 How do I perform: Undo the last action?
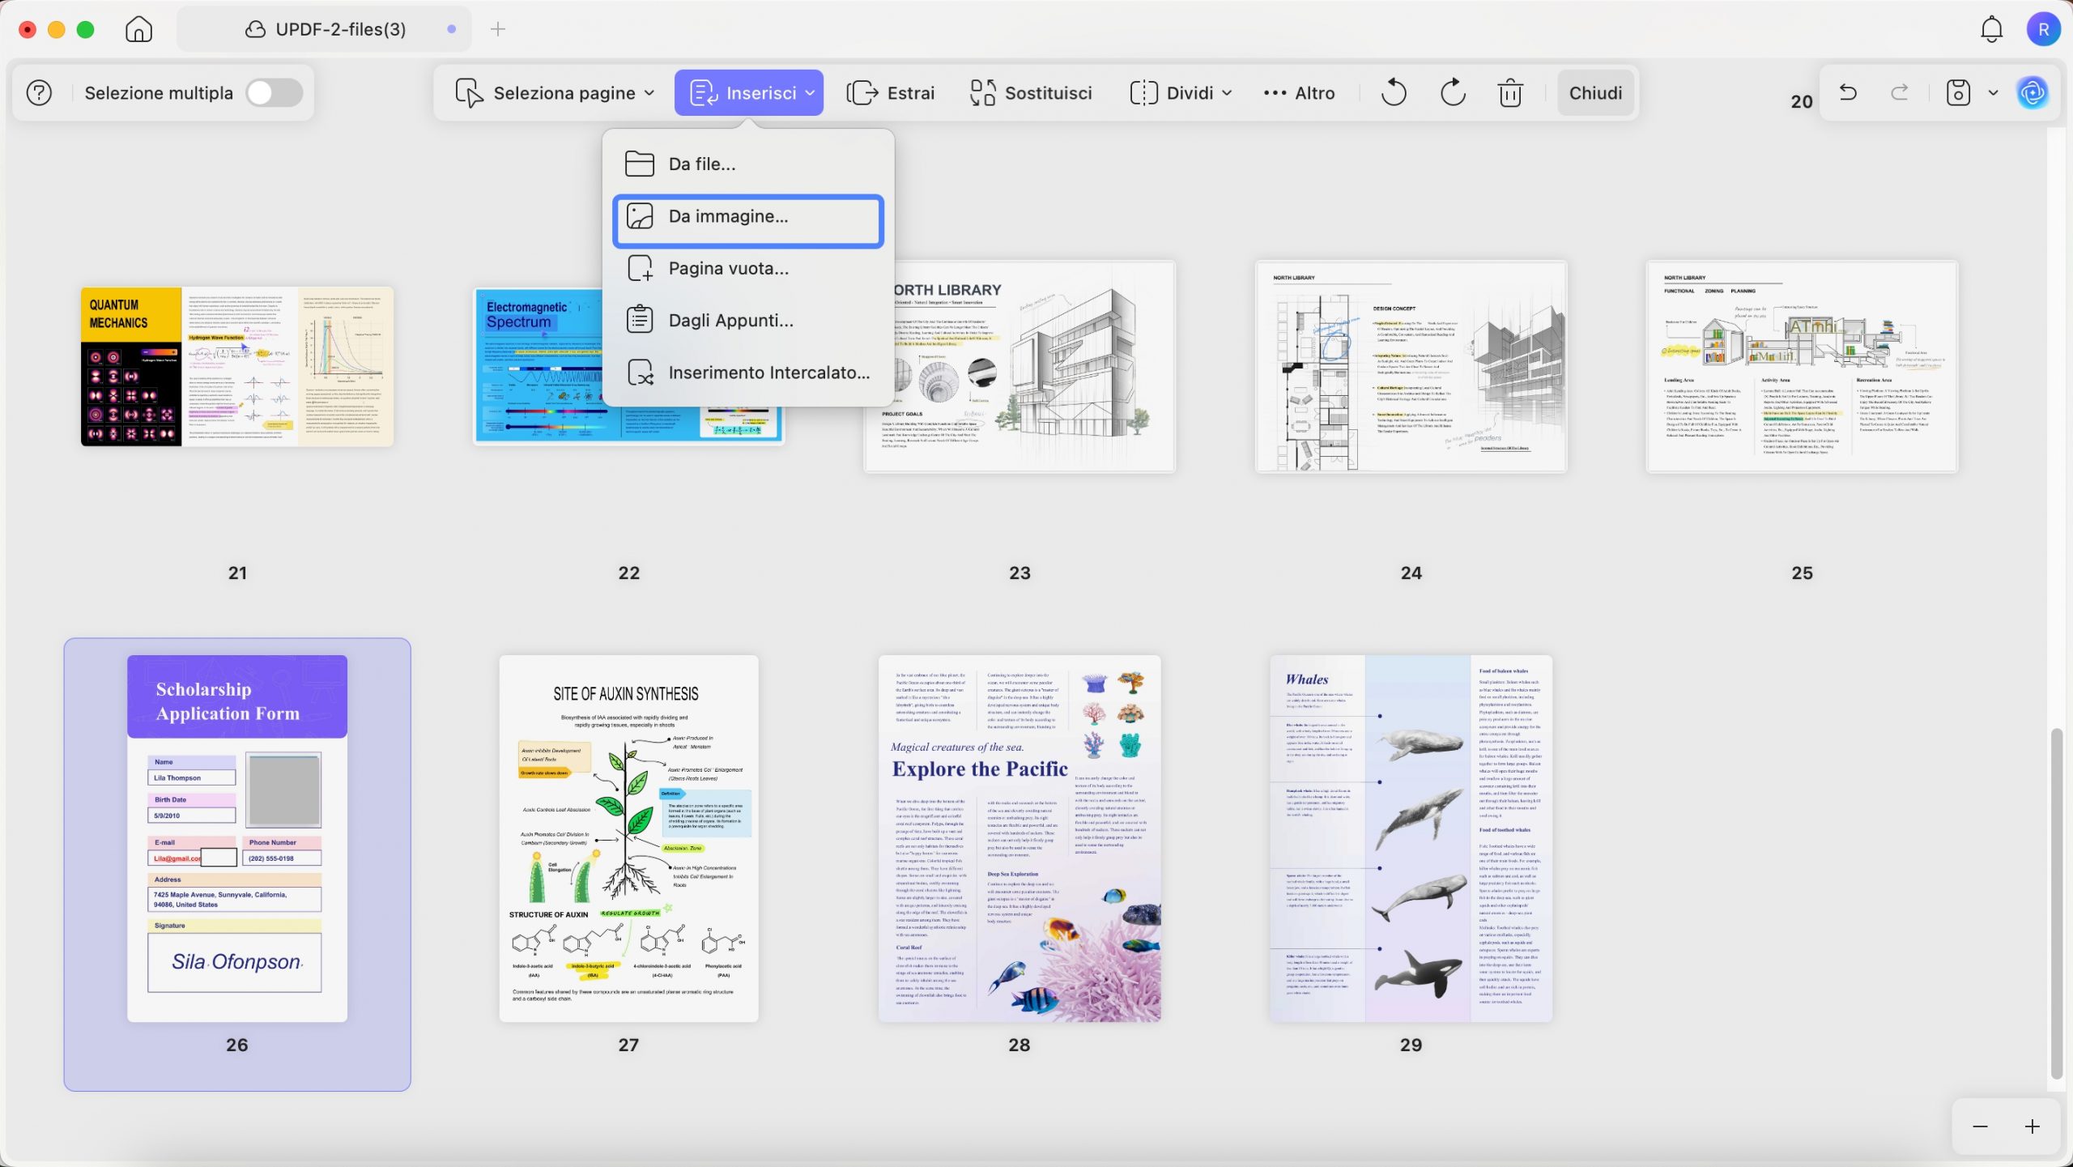click(x=1848, y=92)
